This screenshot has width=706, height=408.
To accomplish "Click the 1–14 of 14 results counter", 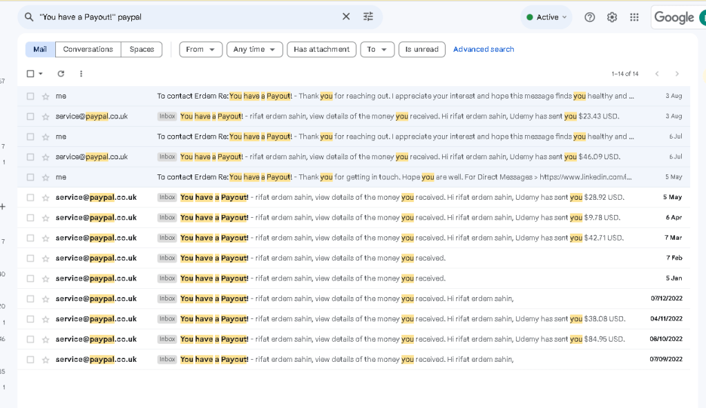I will pos(625,74).
